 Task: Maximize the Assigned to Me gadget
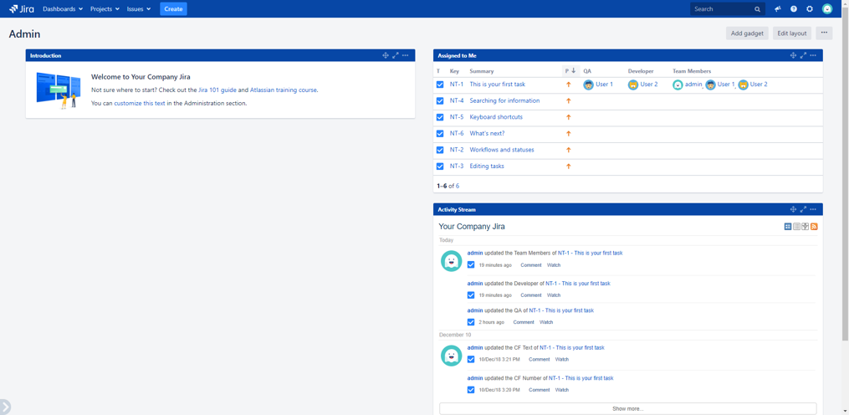tap(803, 56)
